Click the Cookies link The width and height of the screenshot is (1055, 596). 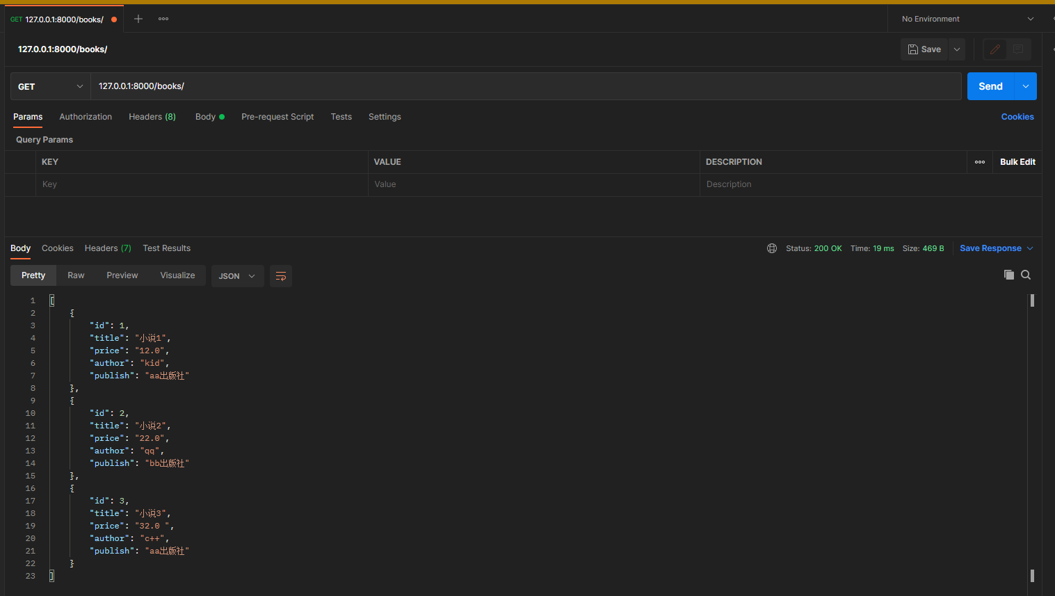point(1017,117)
